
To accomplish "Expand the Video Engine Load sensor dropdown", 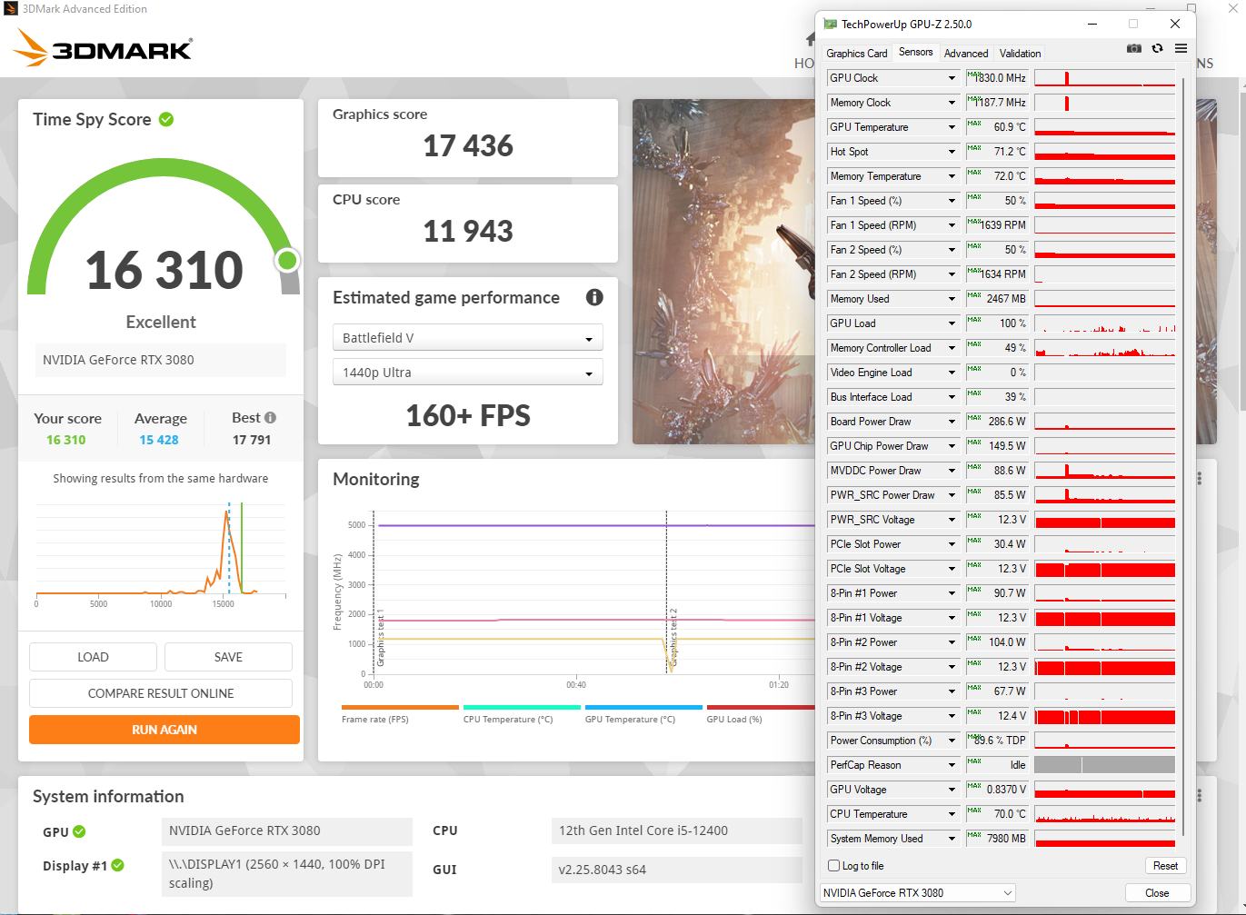I will point(952,373).
